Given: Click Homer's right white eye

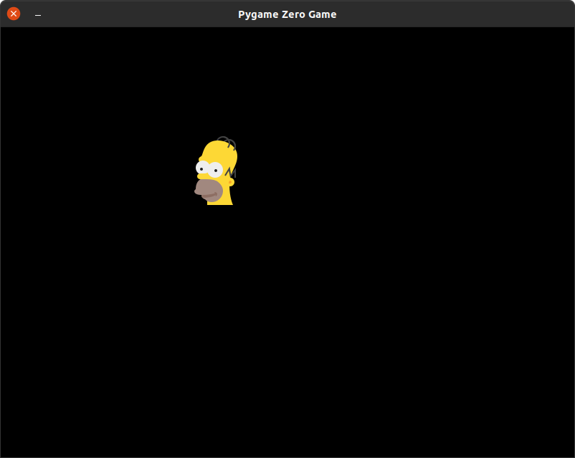Looking at the screenshot, I should pos(215,170).
